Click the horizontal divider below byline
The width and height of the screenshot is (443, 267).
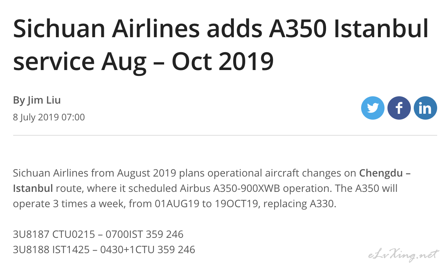click(x=225, y=135)
